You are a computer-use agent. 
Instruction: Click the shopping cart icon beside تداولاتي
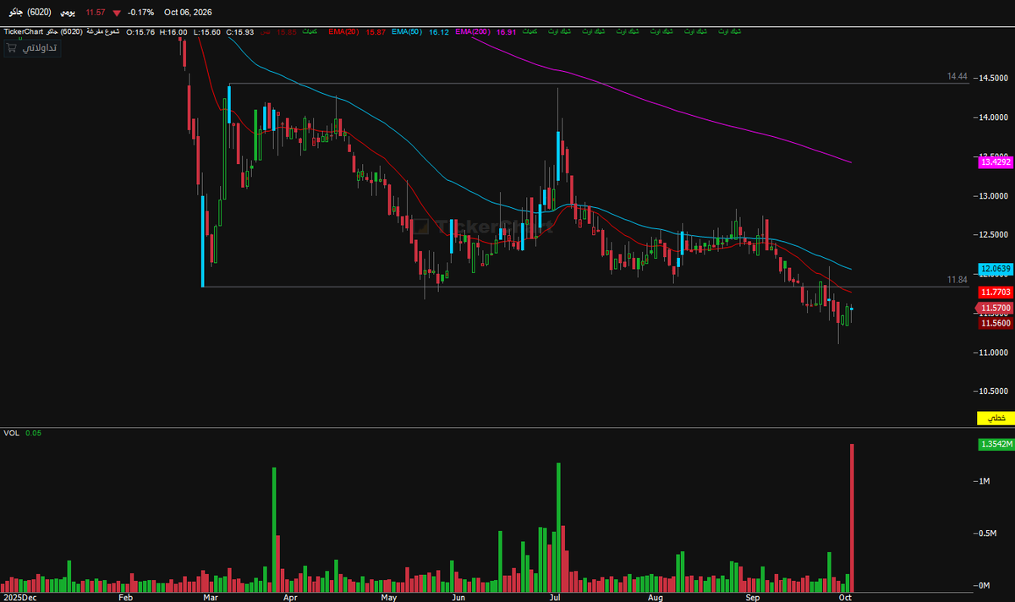[x=12, y=48]
